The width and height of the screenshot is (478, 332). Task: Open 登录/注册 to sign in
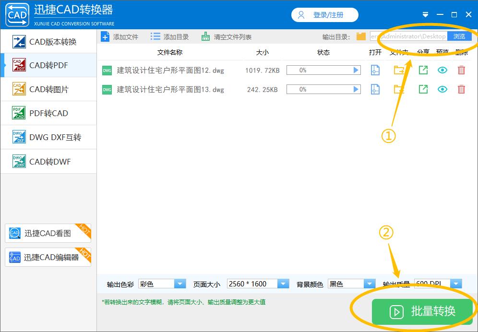324,15
